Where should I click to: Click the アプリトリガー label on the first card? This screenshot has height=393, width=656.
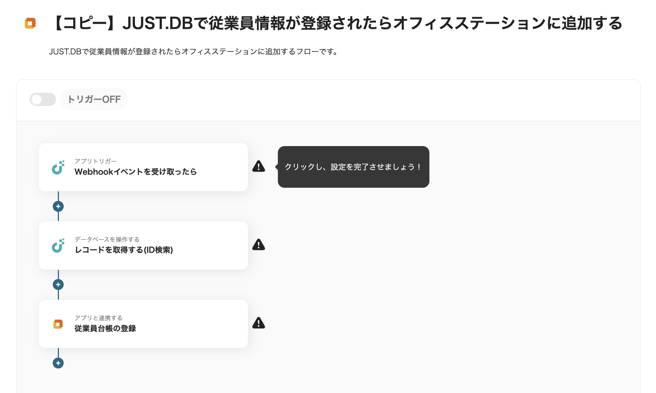95,161
